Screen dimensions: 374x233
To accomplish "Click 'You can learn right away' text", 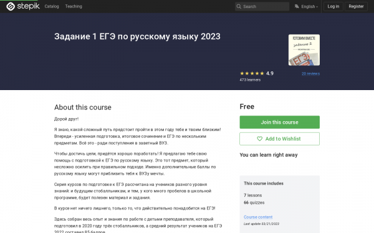I will (269, 155).
